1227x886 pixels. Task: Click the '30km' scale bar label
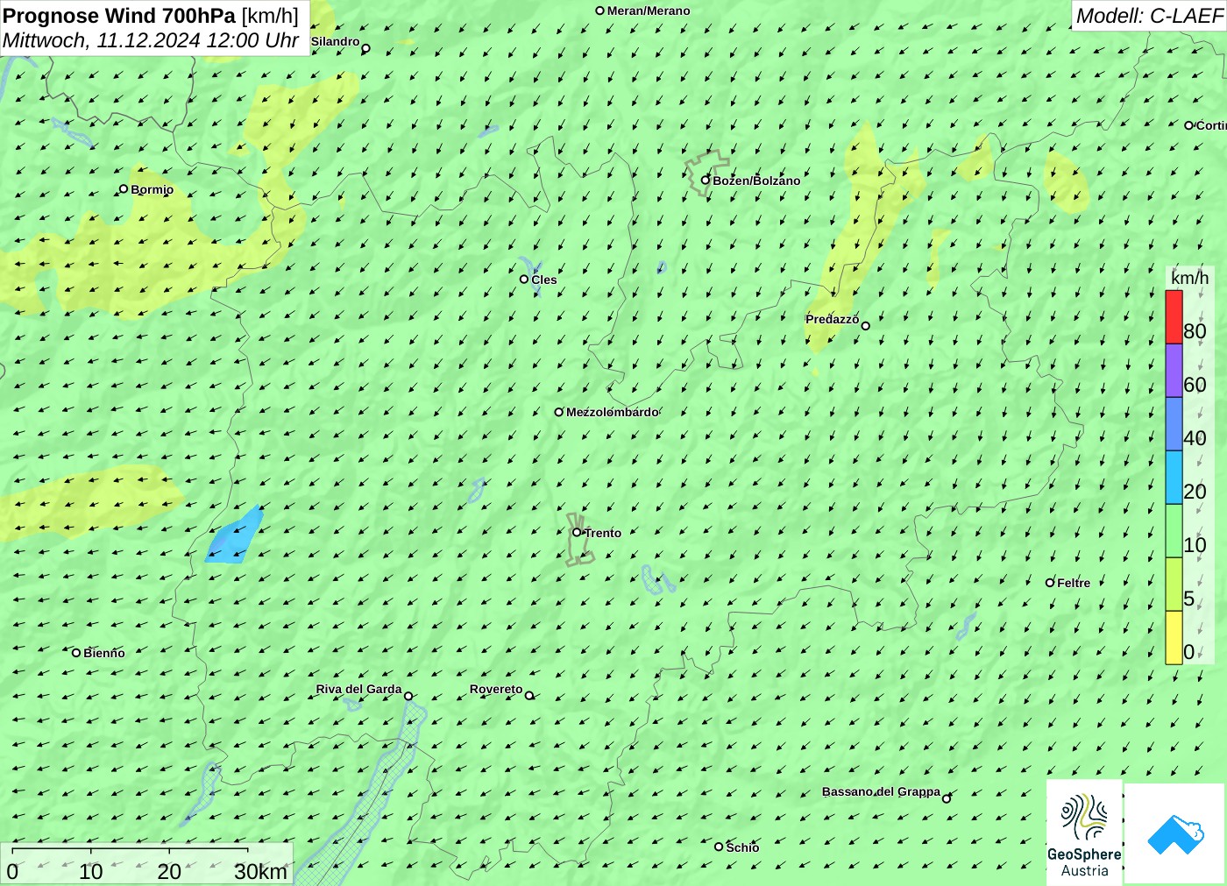point(260,872)
